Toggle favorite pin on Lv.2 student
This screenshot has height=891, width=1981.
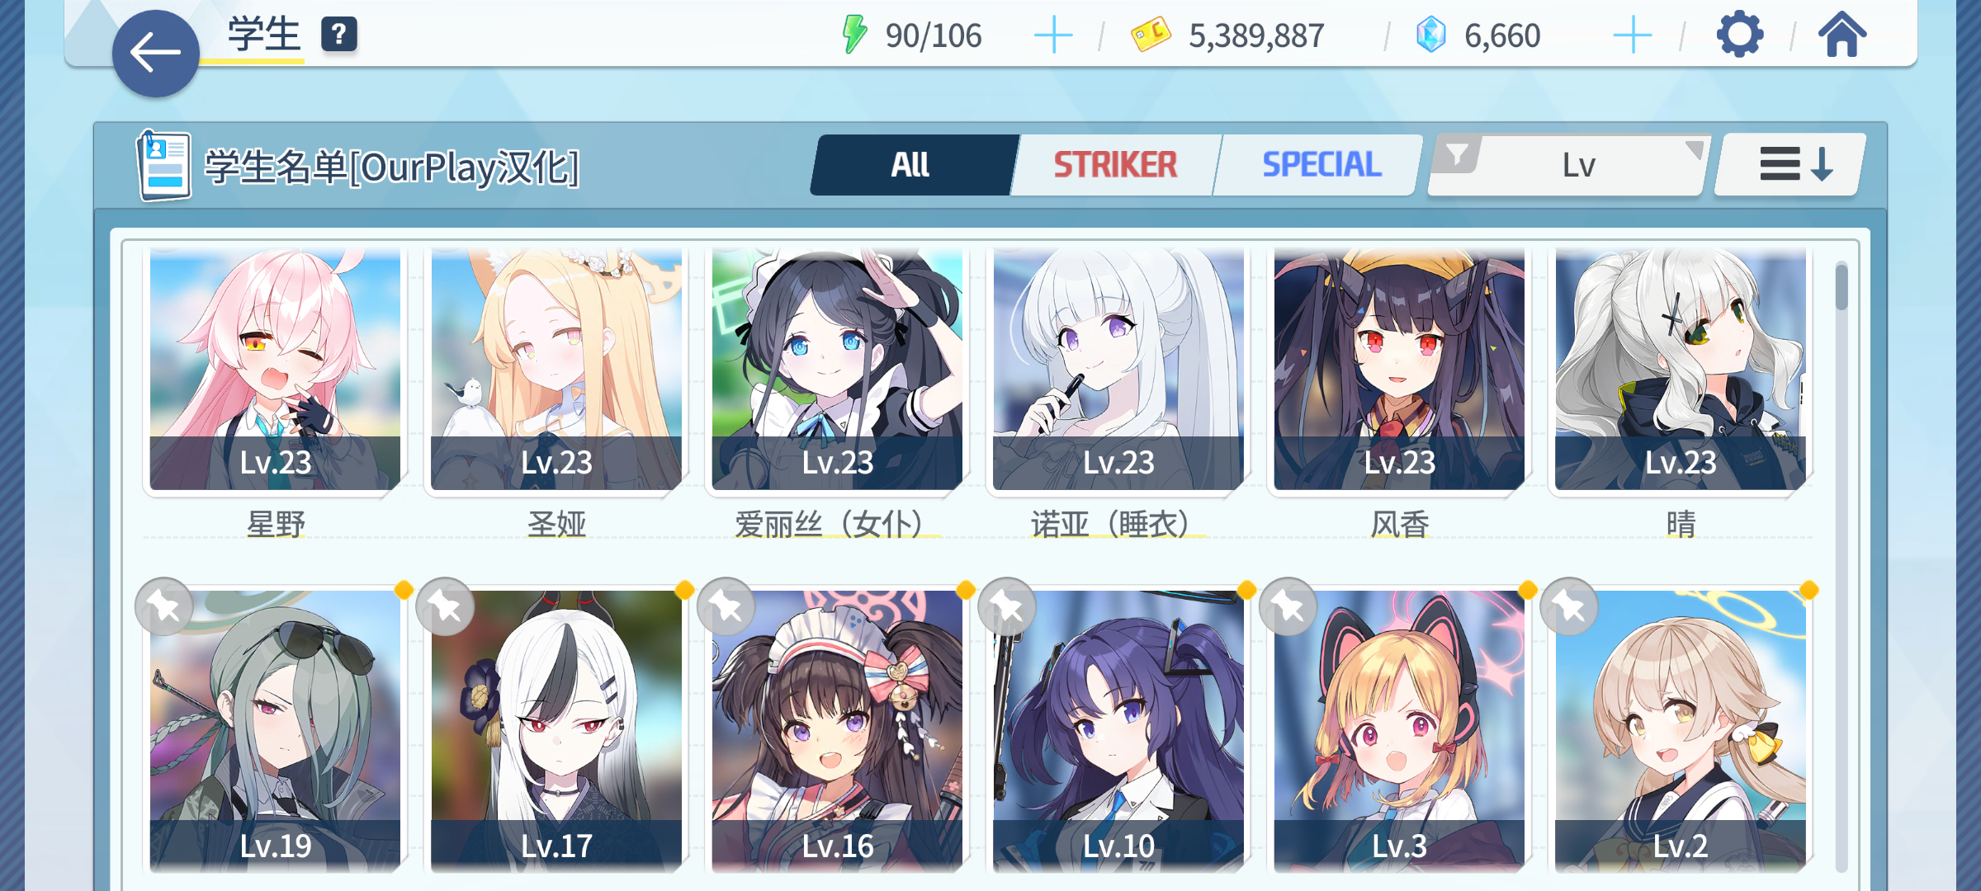(x=1569, y=606)
